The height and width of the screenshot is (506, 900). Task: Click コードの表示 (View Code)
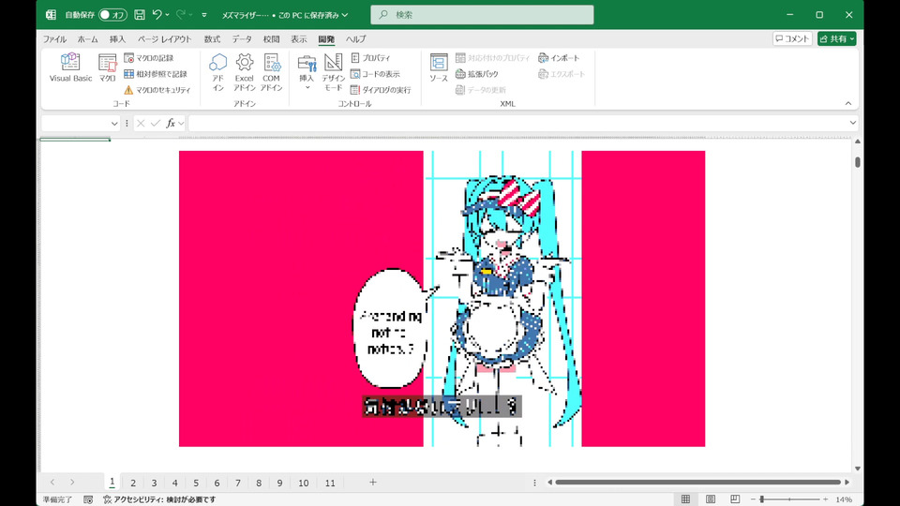tap(375, 74)
